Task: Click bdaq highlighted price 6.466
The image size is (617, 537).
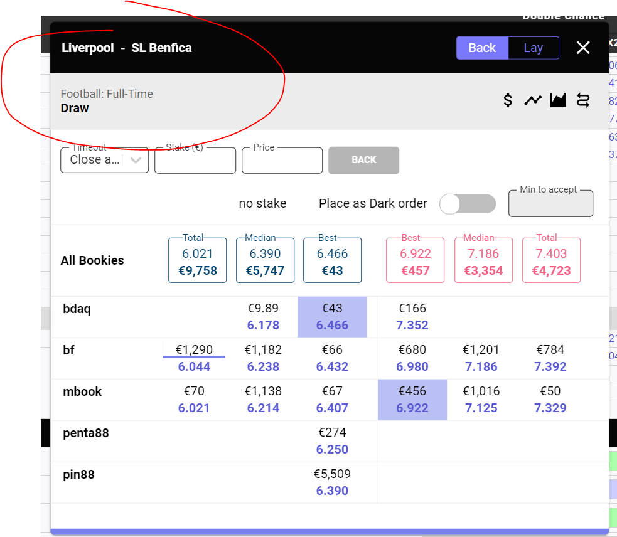Action: click(332, 326)
